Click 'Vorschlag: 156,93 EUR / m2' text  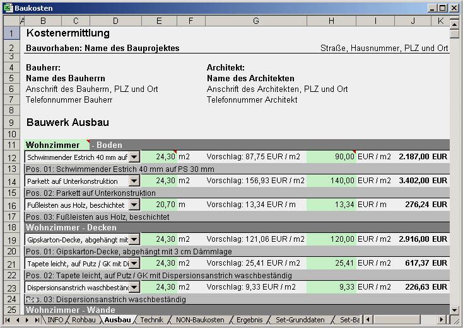255,181
